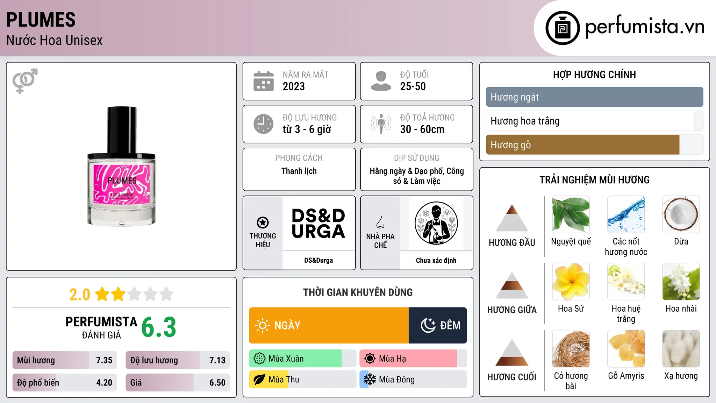
Task: Click the 6.3 Perfumista score
Action: coord(159,327)
